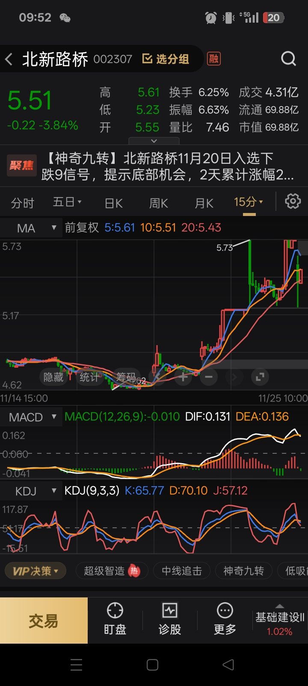Open 诊股 stock diagnosis icon

[170, 619]
